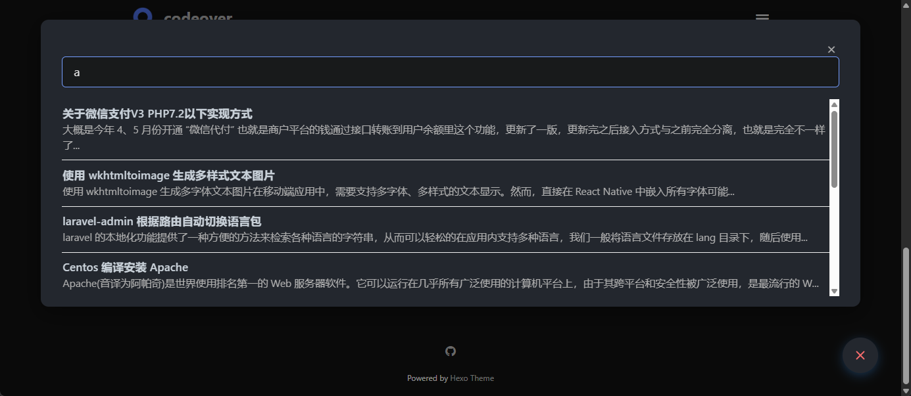Close the search modal with the X icon
Screen dimensions: 911x396
point(831,49)
